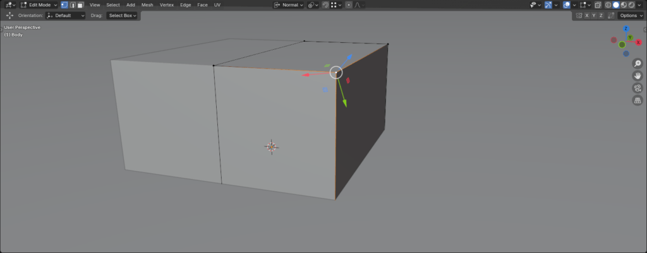Toggle snapping magnet icon
This screenshot has height=253, width=647.
tap(325, 5)
